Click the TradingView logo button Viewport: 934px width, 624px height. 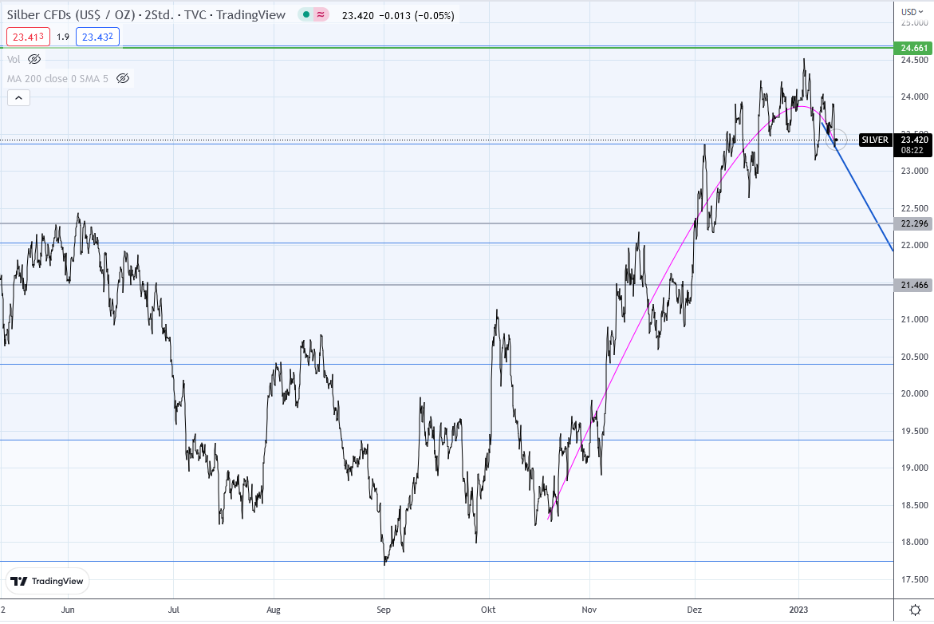click(x=48, y=581)
